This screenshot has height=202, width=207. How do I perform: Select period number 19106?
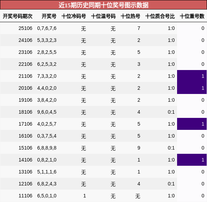coord(25,100)
